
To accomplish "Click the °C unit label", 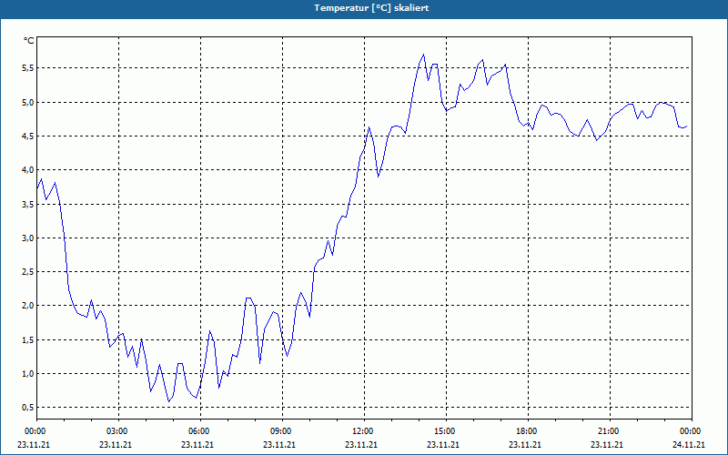I will [29, 41].
